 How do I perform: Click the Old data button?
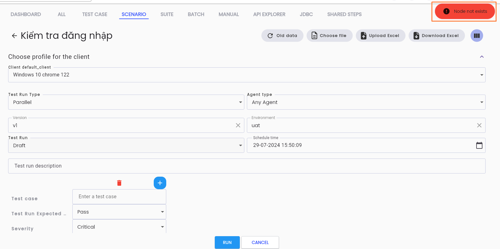point(282,36)
